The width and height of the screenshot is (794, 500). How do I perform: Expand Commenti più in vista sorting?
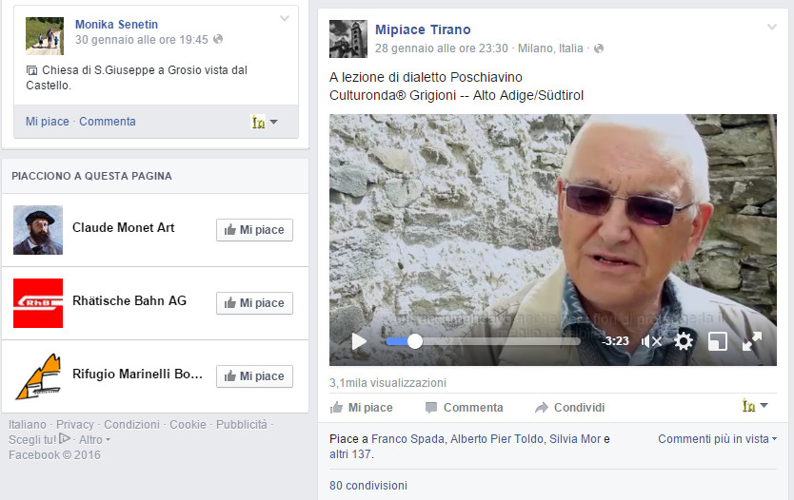717,439
